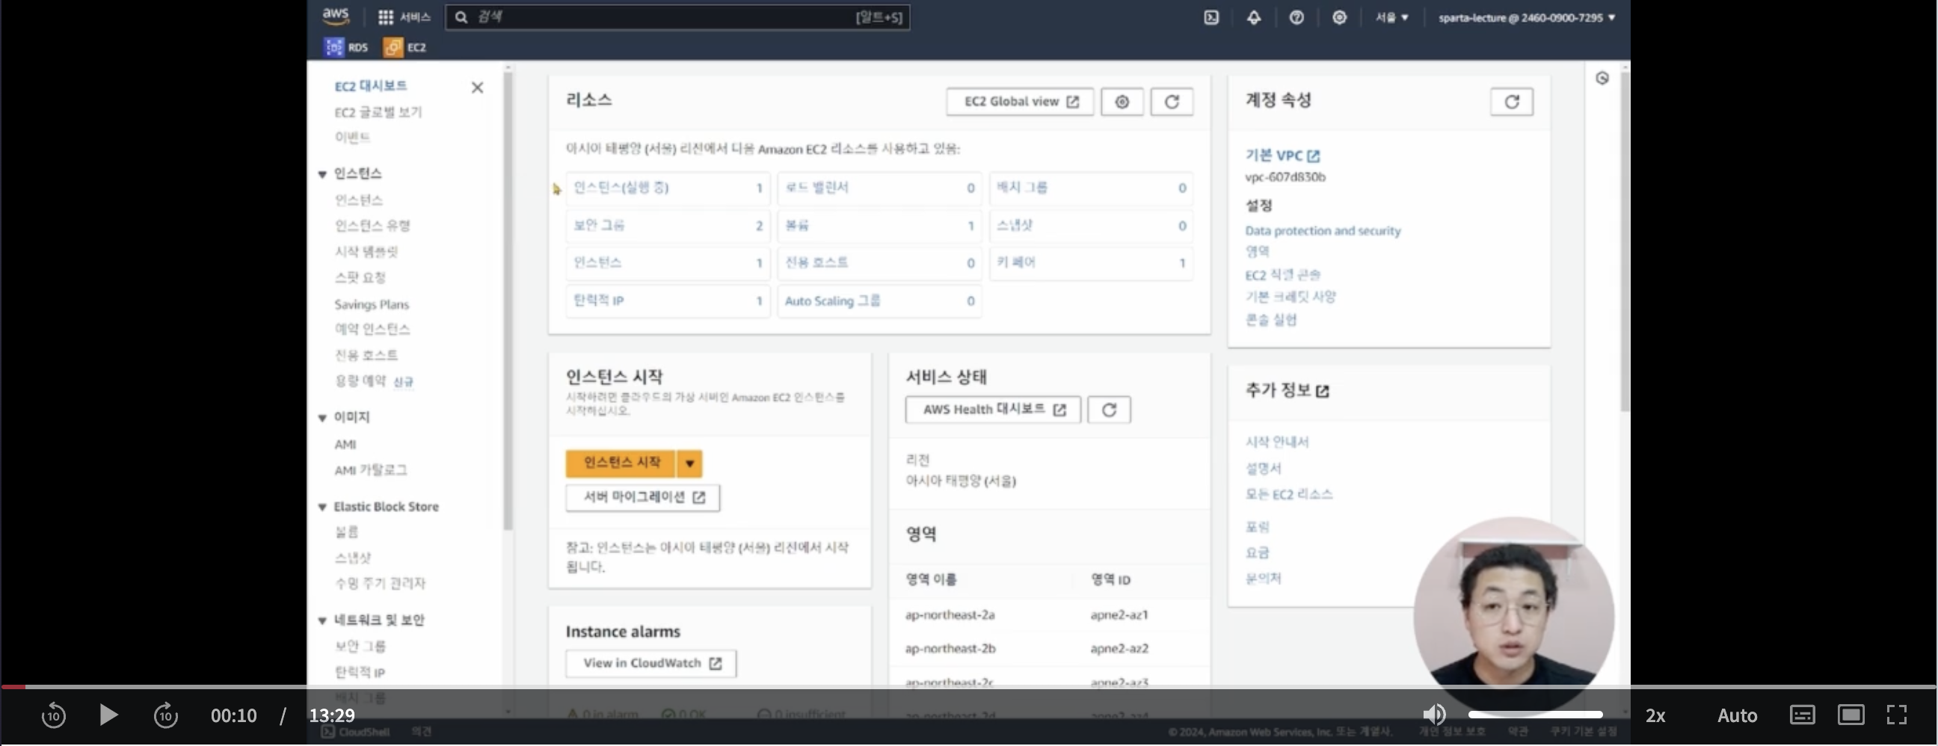Screen dimensions: 1938x746
Task: Open 보안 그룹 resource tile
Action: tap(668, 226)
